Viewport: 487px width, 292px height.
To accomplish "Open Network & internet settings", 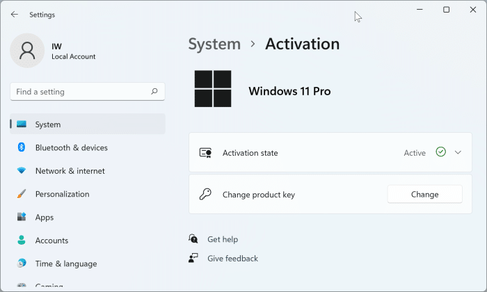I will point(88,170).
